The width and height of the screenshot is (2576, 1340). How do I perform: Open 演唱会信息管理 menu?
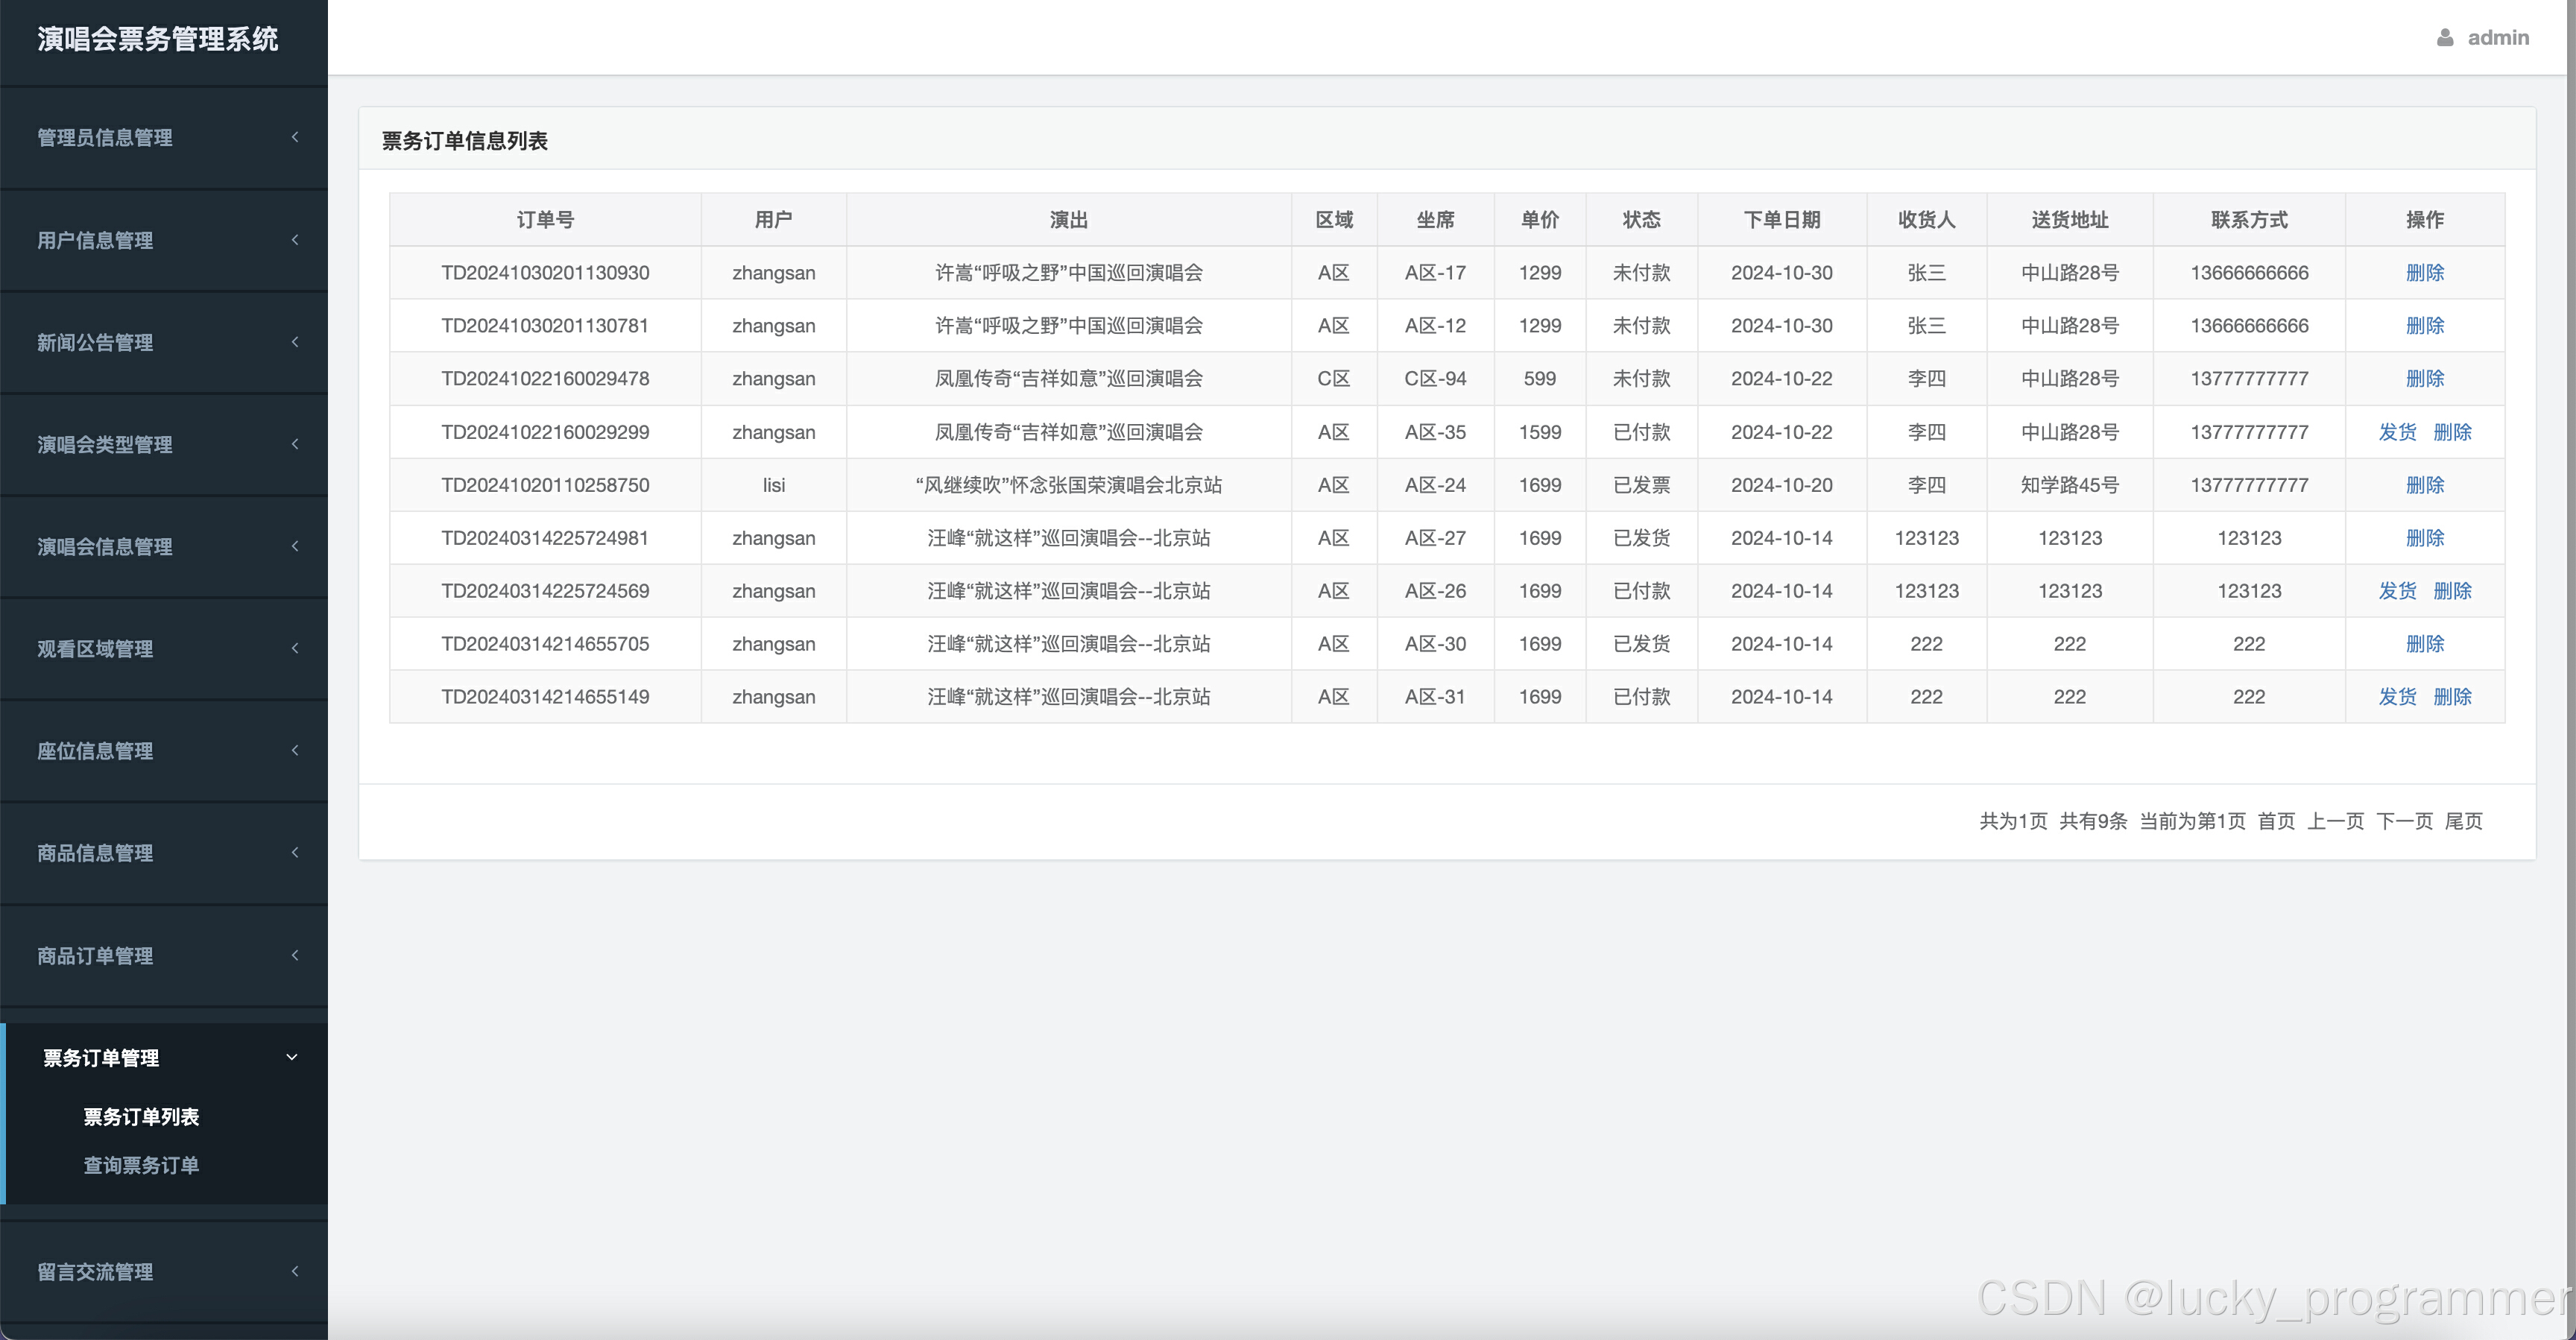[105, 546]
